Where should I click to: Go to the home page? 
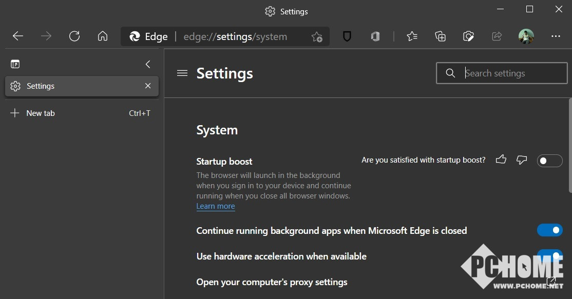pyautogui.click(x=103, y=36)
